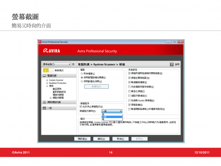Select 重新啟動設定 under the update node

click(59, 92)
